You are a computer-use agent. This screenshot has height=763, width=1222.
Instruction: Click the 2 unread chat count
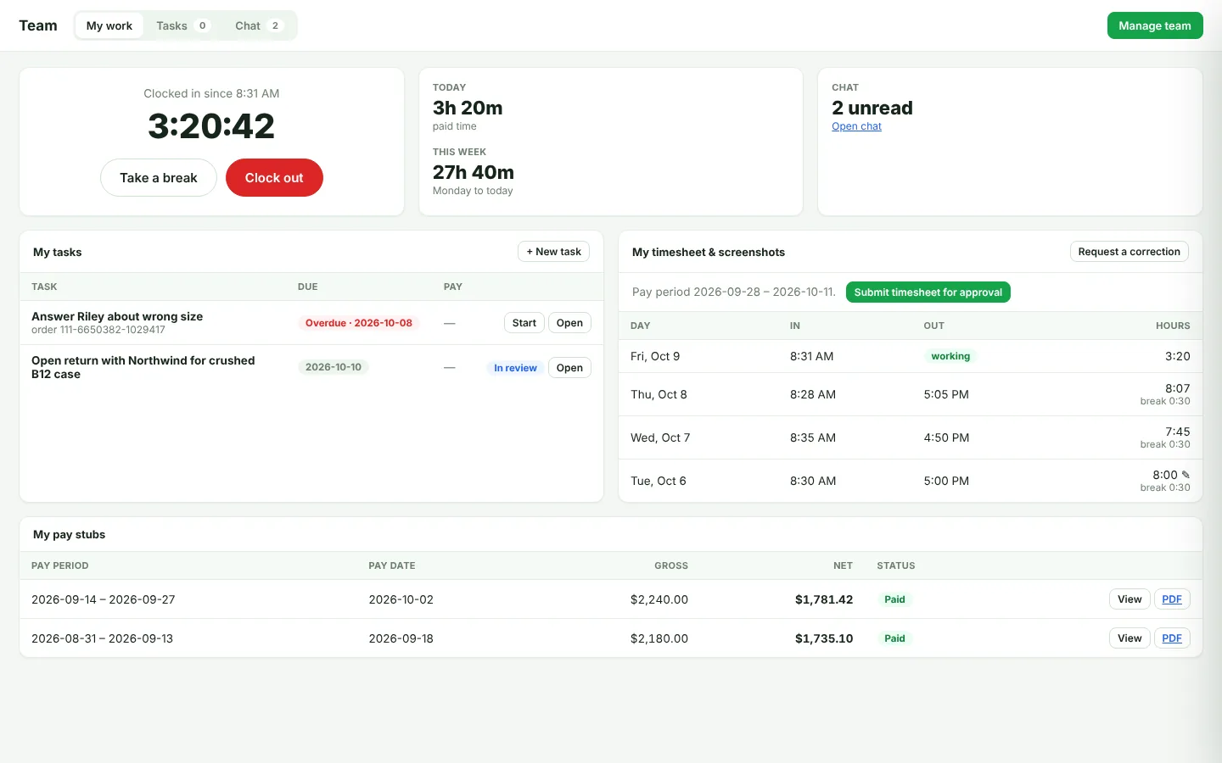tap(872, 108)
